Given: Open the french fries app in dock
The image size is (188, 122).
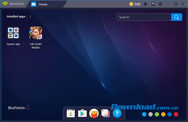Looking at the screenshot, I should tap(94, 113).
